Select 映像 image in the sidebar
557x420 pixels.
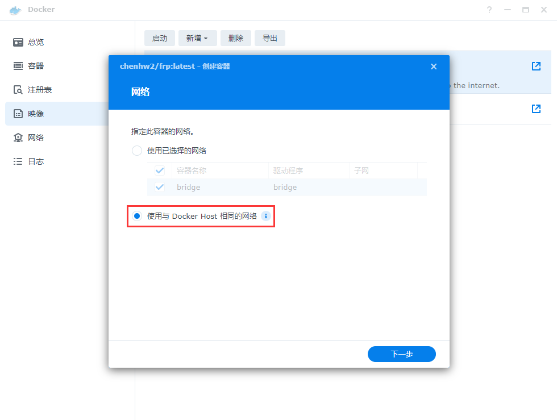click(x=35, y=114)
